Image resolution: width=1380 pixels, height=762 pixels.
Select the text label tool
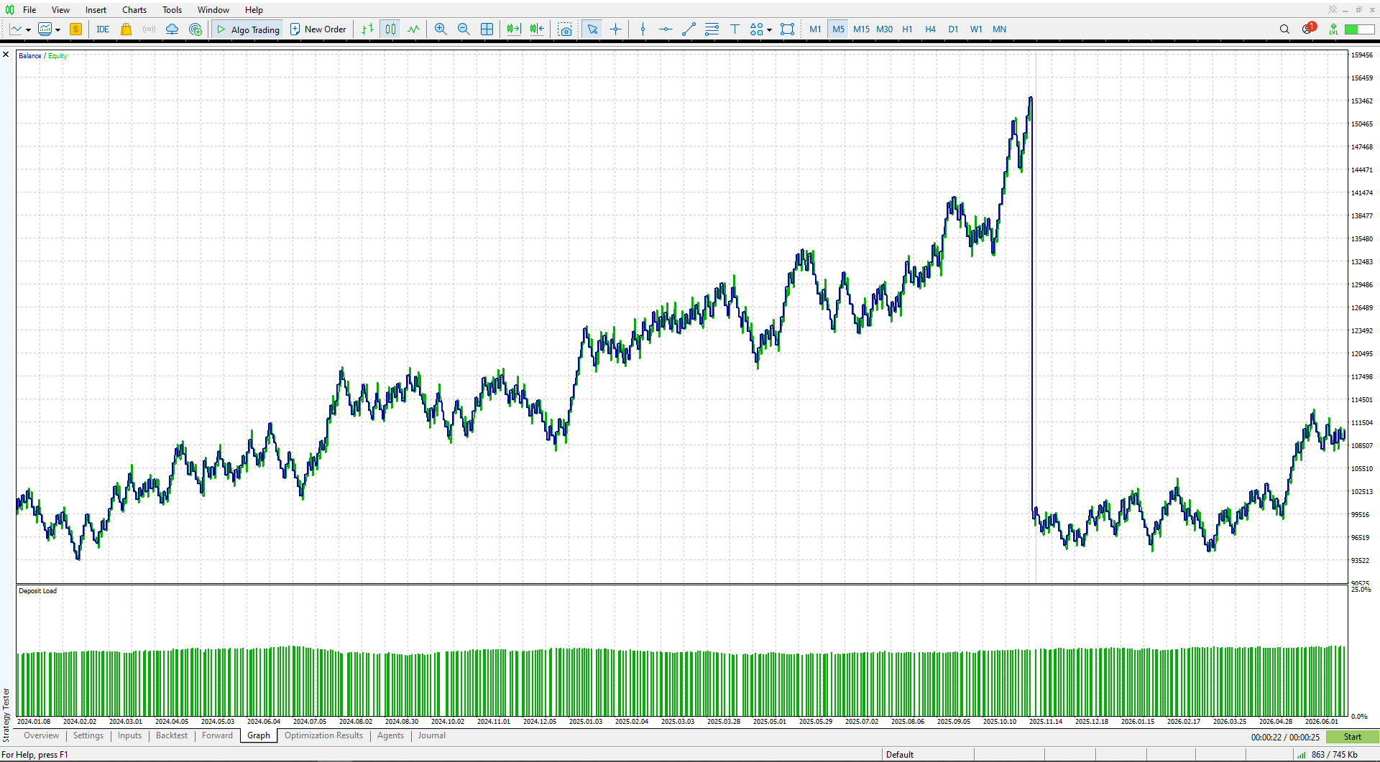point(735,29)
